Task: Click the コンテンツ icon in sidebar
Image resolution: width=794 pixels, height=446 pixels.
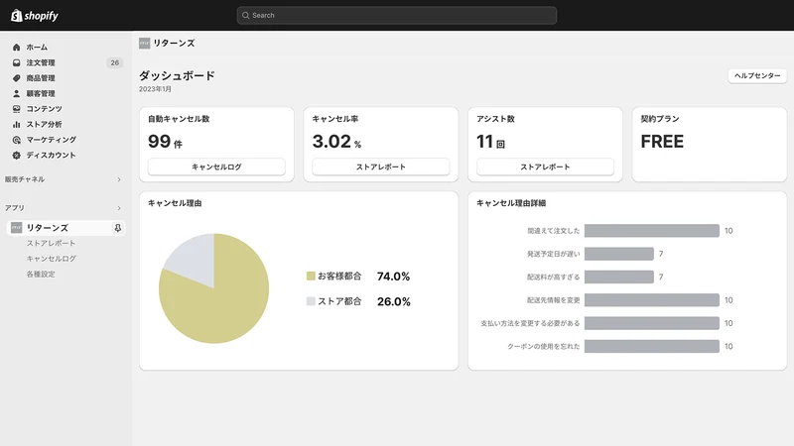Action: [16, 109]
